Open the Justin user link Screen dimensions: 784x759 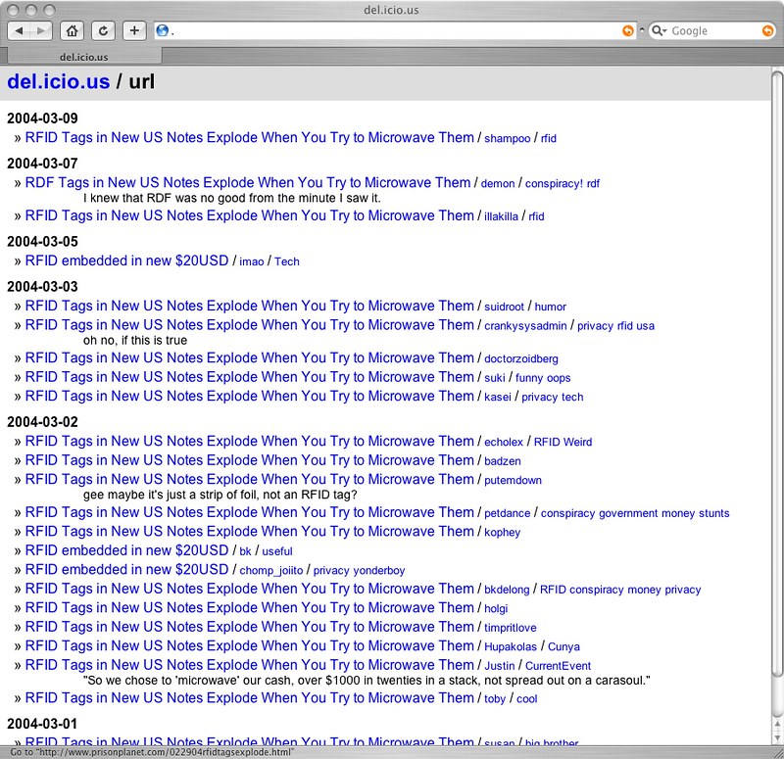pyautogui.click(x=499, y=666)
